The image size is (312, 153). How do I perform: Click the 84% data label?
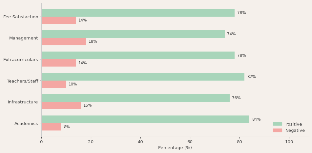point(256,120)
